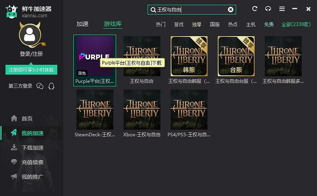Open 充值续费 recharge page
Viewport: 317px width, 196px height.
tap(32, 162)
